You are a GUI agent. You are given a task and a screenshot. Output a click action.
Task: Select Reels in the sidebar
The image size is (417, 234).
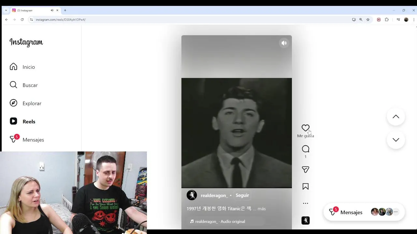point(22,122)
